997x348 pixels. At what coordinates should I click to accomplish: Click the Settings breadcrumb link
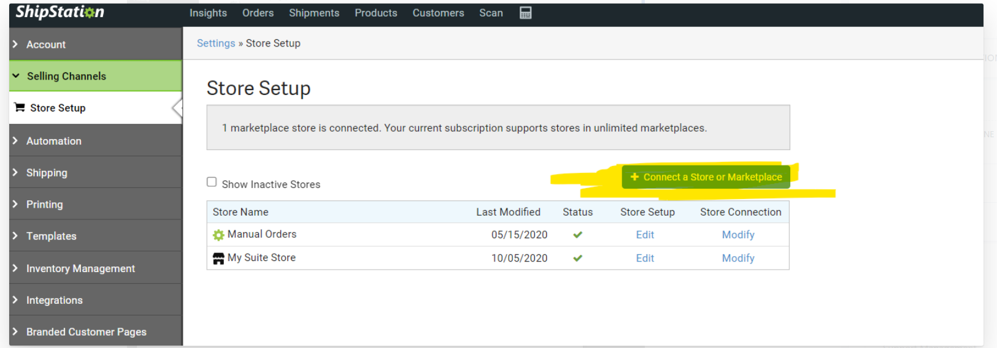[x=216, y=43]
